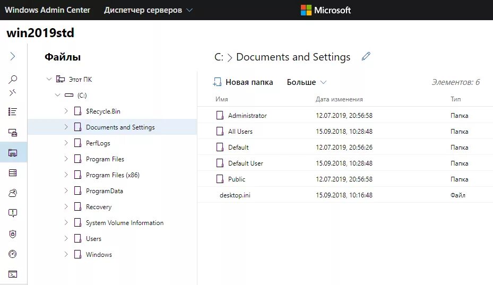
Task: Expand Documents and Settings tree chevron
Action: (66, 127)
